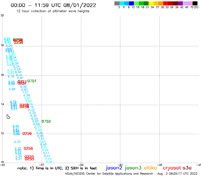201x176 pixels.
Task: Click the longitude axis label "-48"
Action: tap(160, 165)
